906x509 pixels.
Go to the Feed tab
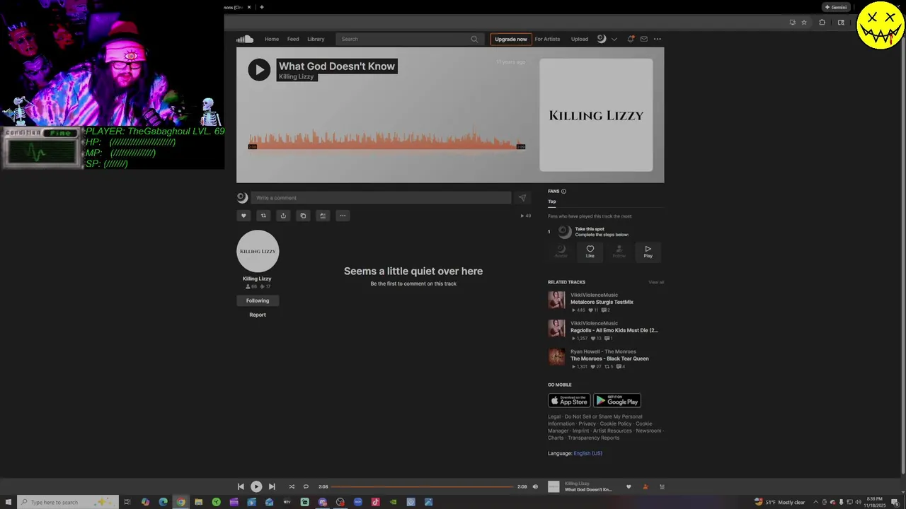293,39
